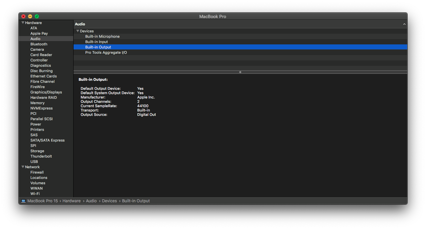View Graphics/Displays information
The height and width of the screenshot is (229, 426).
tap(46, 92)
